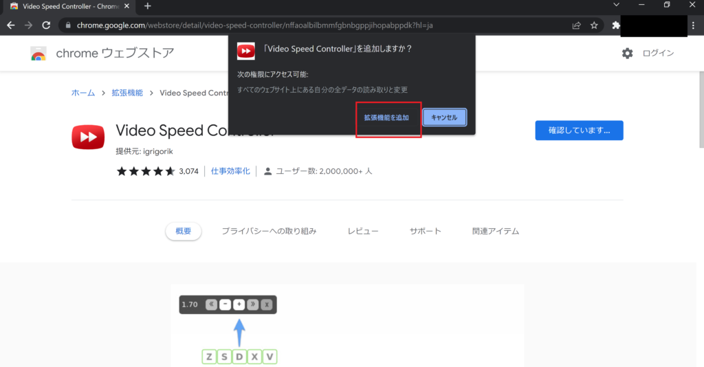The image size is (704, 367).
Task: Click the browser back arrow
Action: [x=11, y=25]
